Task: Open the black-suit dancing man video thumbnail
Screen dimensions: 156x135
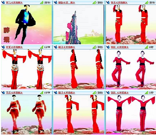Action: point(26,24)
